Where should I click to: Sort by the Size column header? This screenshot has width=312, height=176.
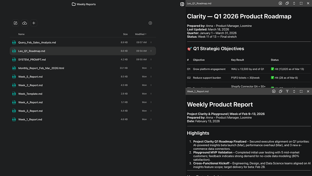(125, 34)
